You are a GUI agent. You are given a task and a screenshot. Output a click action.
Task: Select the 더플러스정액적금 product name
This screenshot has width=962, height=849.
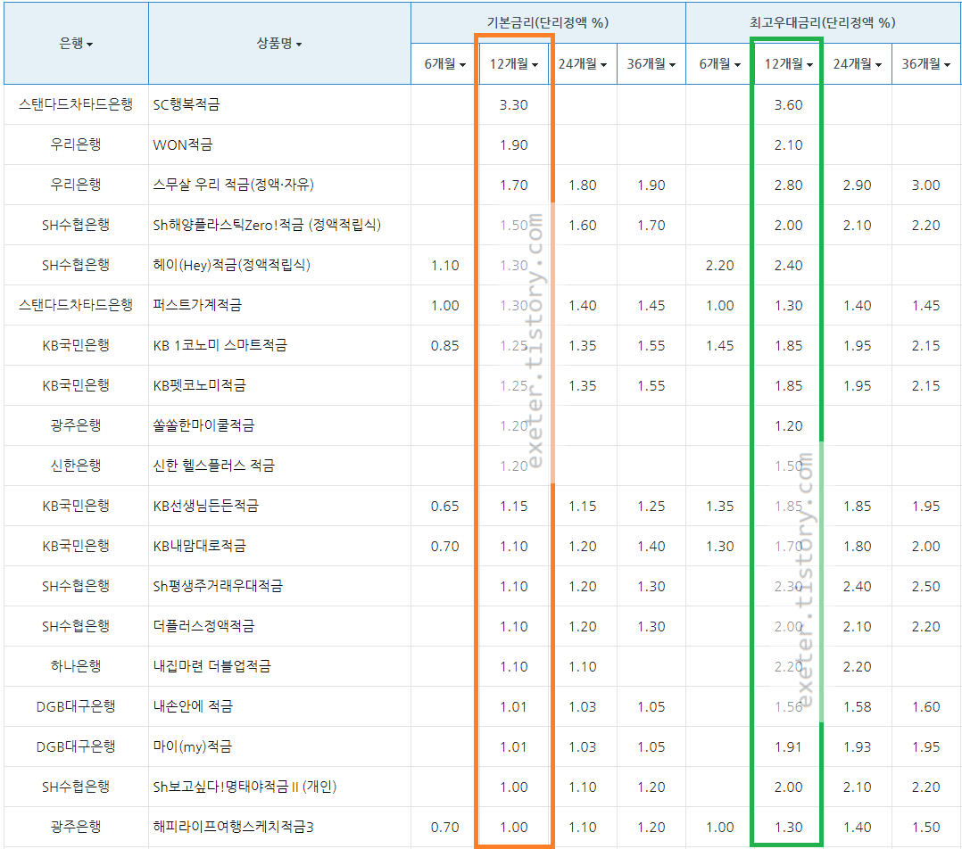click(203, 626)
